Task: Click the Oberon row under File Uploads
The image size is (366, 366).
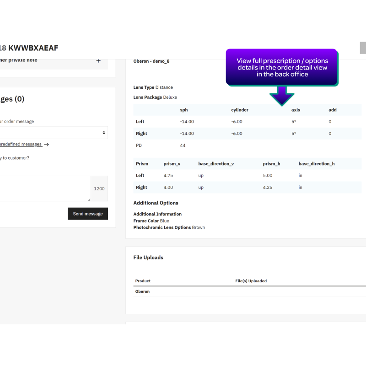Action: point(142,291)
